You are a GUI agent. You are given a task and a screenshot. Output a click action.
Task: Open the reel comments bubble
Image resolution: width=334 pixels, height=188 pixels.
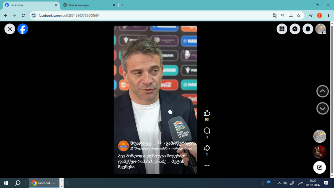click(x=206, y=131)
